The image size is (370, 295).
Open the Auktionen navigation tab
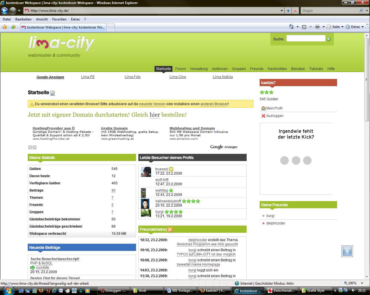pos(220,69)
